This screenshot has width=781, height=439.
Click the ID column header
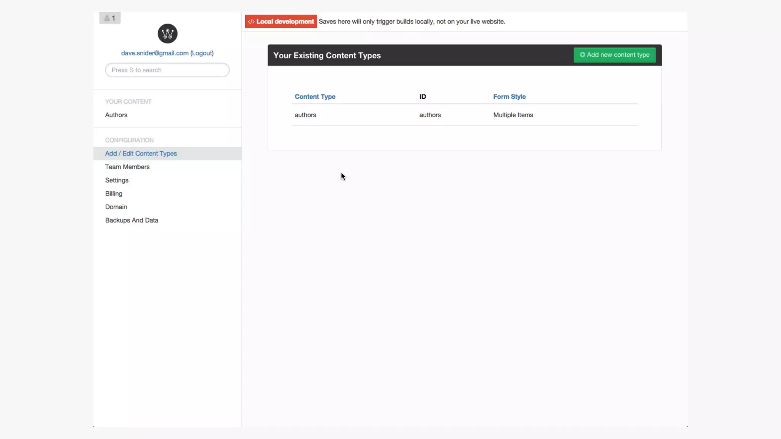(423, 97)
